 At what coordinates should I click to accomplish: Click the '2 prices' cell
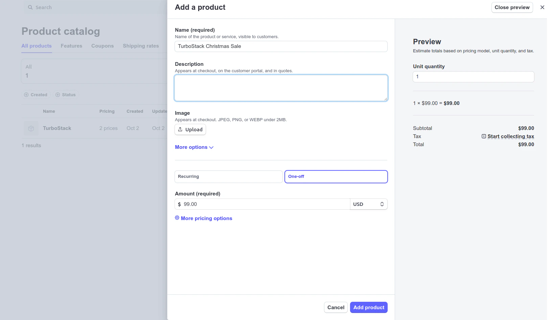pos(109,128)
